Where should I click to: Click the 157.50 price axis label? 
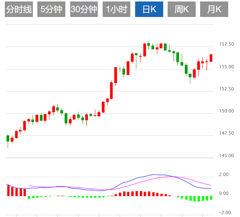pyautogui.click(x=226, y=44)
